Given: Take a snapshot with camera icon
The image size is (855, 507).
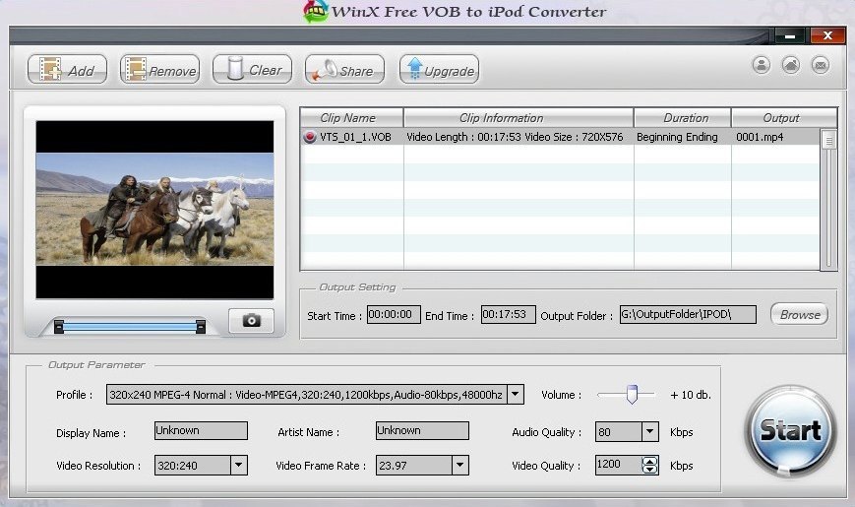Looking at the screenshot, I should click(x=251, y=320).
